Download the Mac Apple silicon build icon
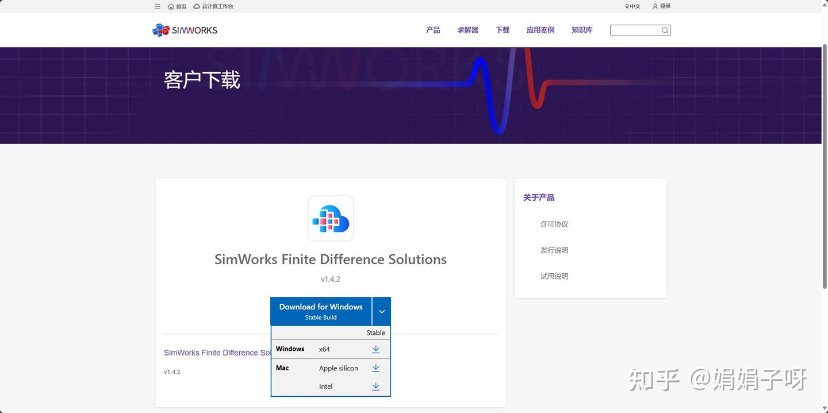Image resolution: width=828 pixels, height=413 pixels. (x=375, y=368)
